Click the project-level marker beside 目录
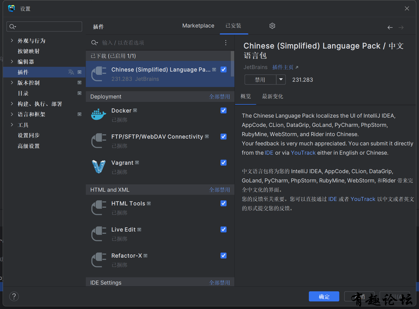Screen dimensions: 419x309 [80, 93]
